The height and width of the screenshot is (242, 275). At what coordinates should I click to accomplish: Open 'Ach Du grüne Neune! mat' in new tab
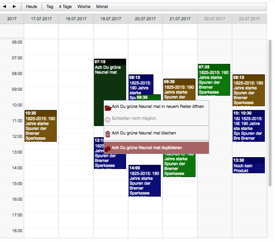click(158, 107)
